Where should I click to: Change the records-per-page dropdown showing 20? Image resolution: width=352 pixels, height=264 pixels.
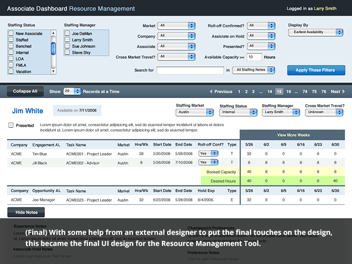72,91
